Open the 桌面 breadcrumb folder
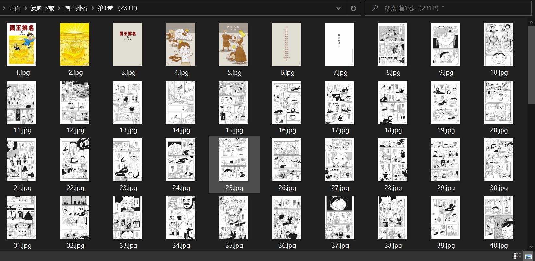Screen dimensions: 535x261 coord(15,8)
